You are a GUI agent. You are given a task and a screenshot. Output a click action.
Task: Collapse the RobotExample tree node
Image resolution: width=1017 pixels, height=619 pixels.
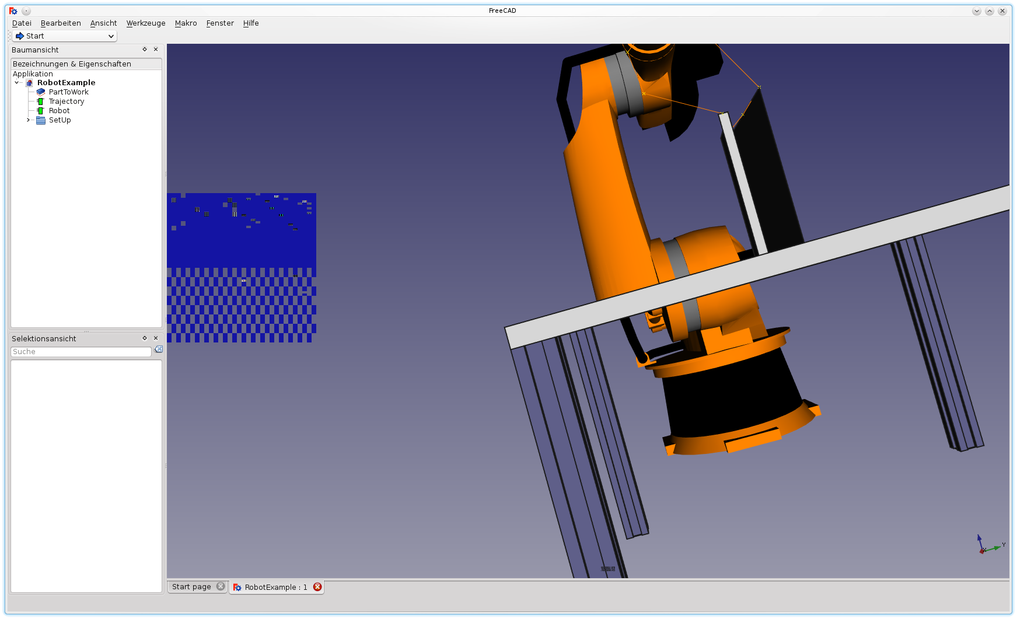click(x=17, y=83)
